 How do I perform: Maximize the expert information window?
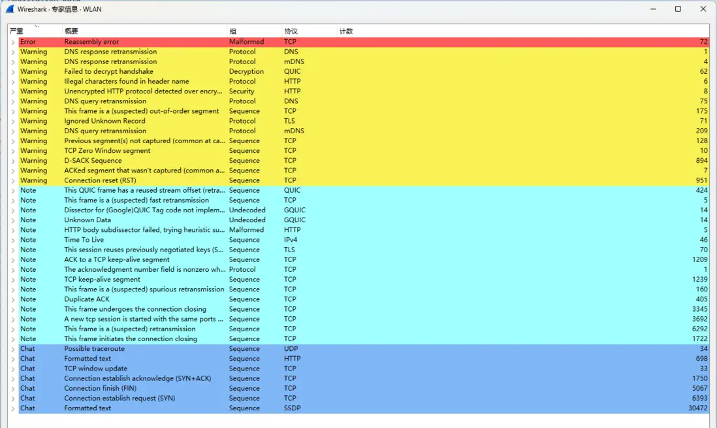coord(678,8)
